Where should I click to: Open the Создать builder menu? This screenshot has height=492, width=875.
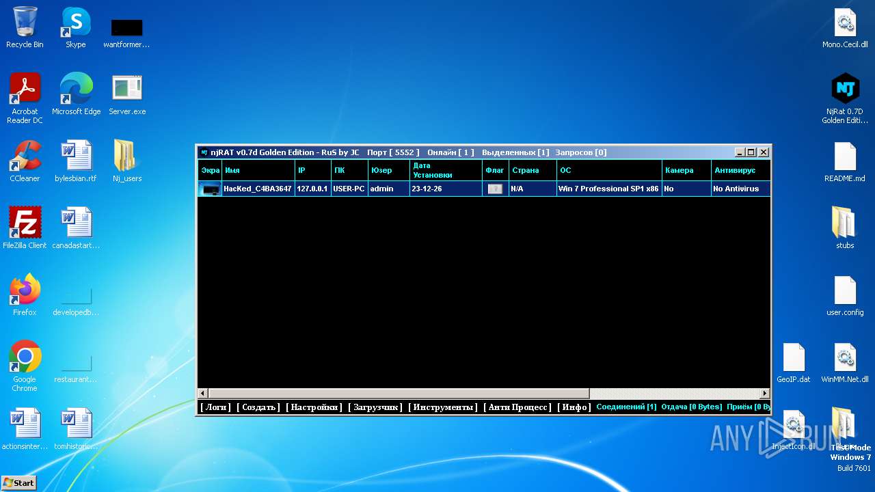[258, 407]
